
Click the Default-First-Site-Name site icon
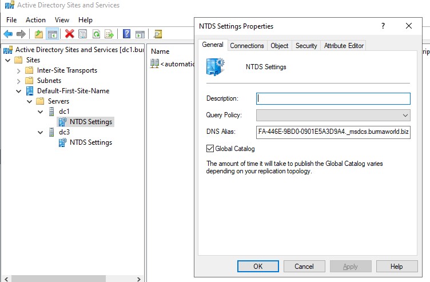pos(30,91)
